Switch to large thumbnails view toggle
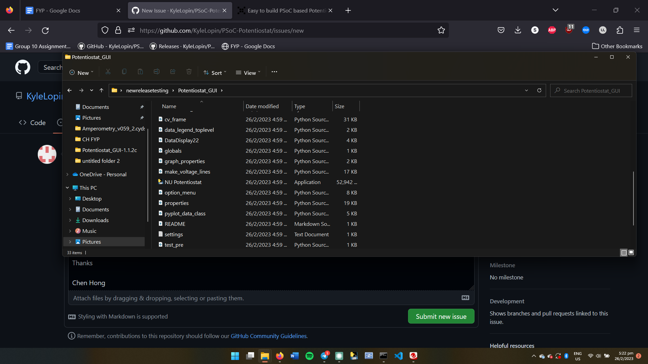The image size is (648, 364). [631, 252]
